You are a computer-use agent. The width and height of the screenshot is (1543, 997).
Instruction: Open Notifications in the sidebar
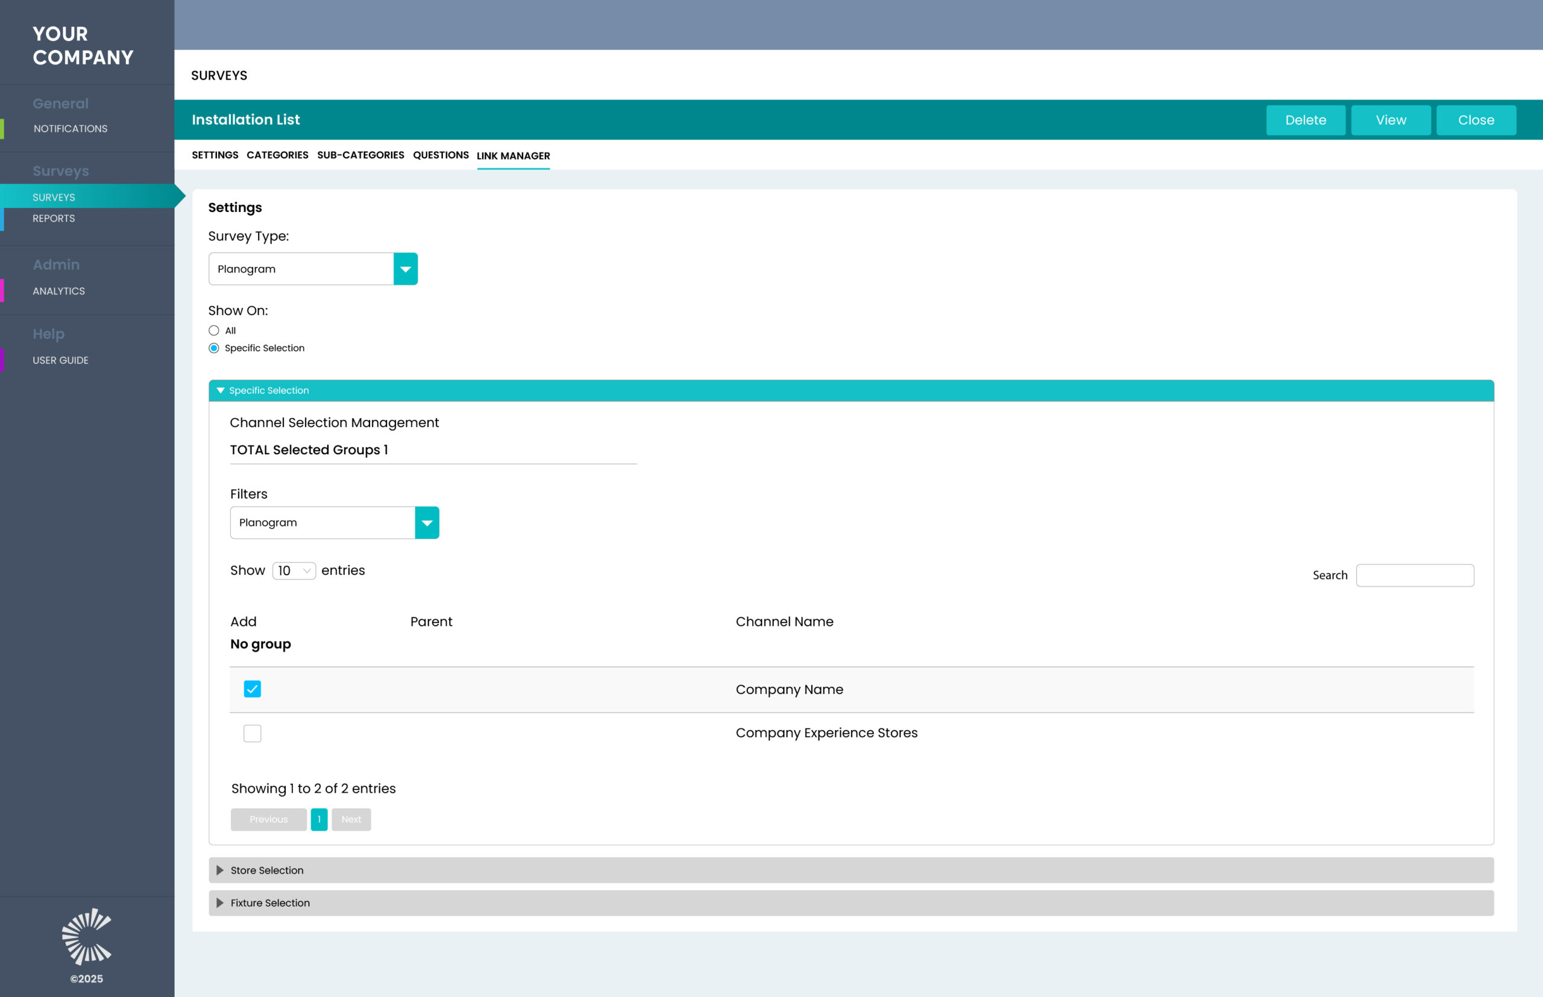click(x=71, y=129)
